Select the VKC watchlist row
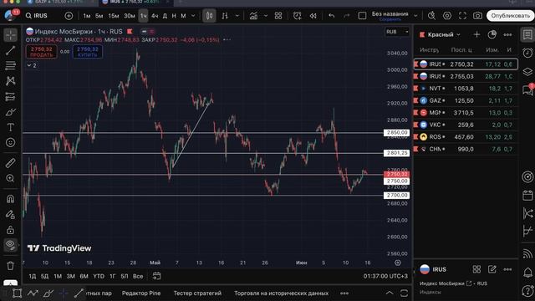The width and height of the screenshot is (535, 301). pos(466,125)
